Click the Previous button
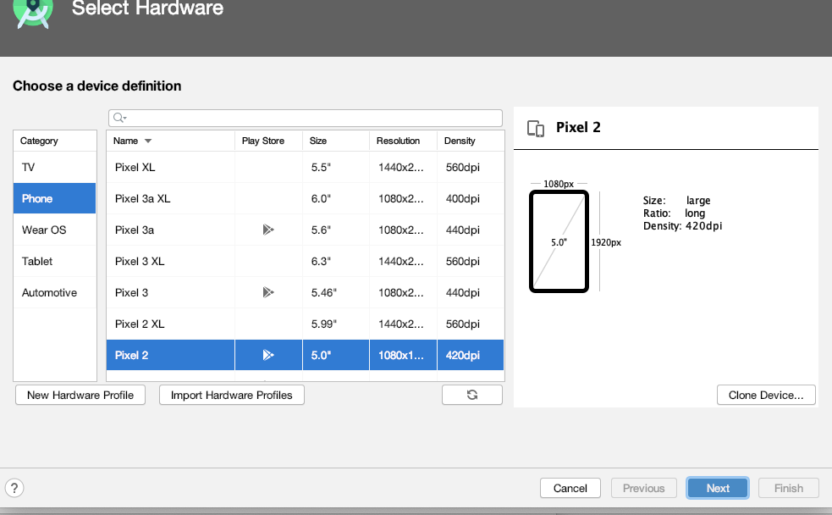The height and width of the screenshot is (515, 832). pos(643,488)
